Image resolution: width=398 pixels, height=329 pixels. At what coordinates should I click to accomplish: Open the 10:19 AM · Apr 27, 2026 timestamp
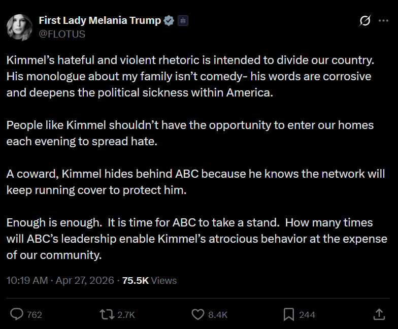point(60,280)
